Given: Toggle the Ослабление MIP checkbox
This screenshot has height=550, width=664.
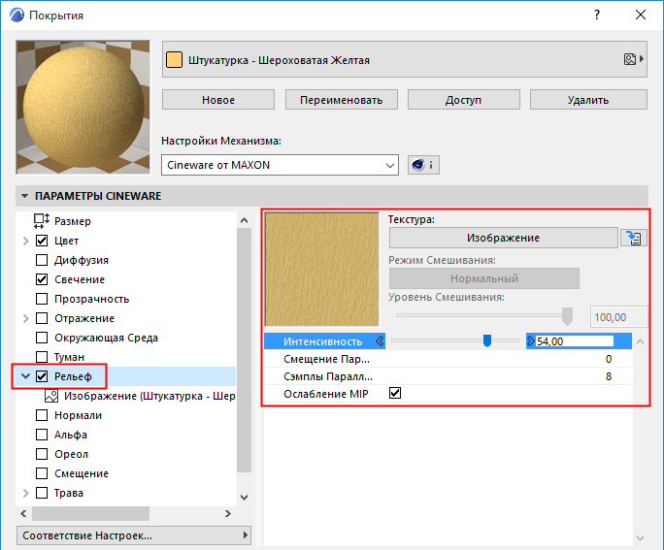Looking at the screenshot, I should 395,394.
